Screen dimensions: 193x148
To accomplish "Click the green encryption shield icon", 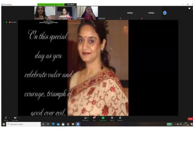I will [x=7, y=22].
